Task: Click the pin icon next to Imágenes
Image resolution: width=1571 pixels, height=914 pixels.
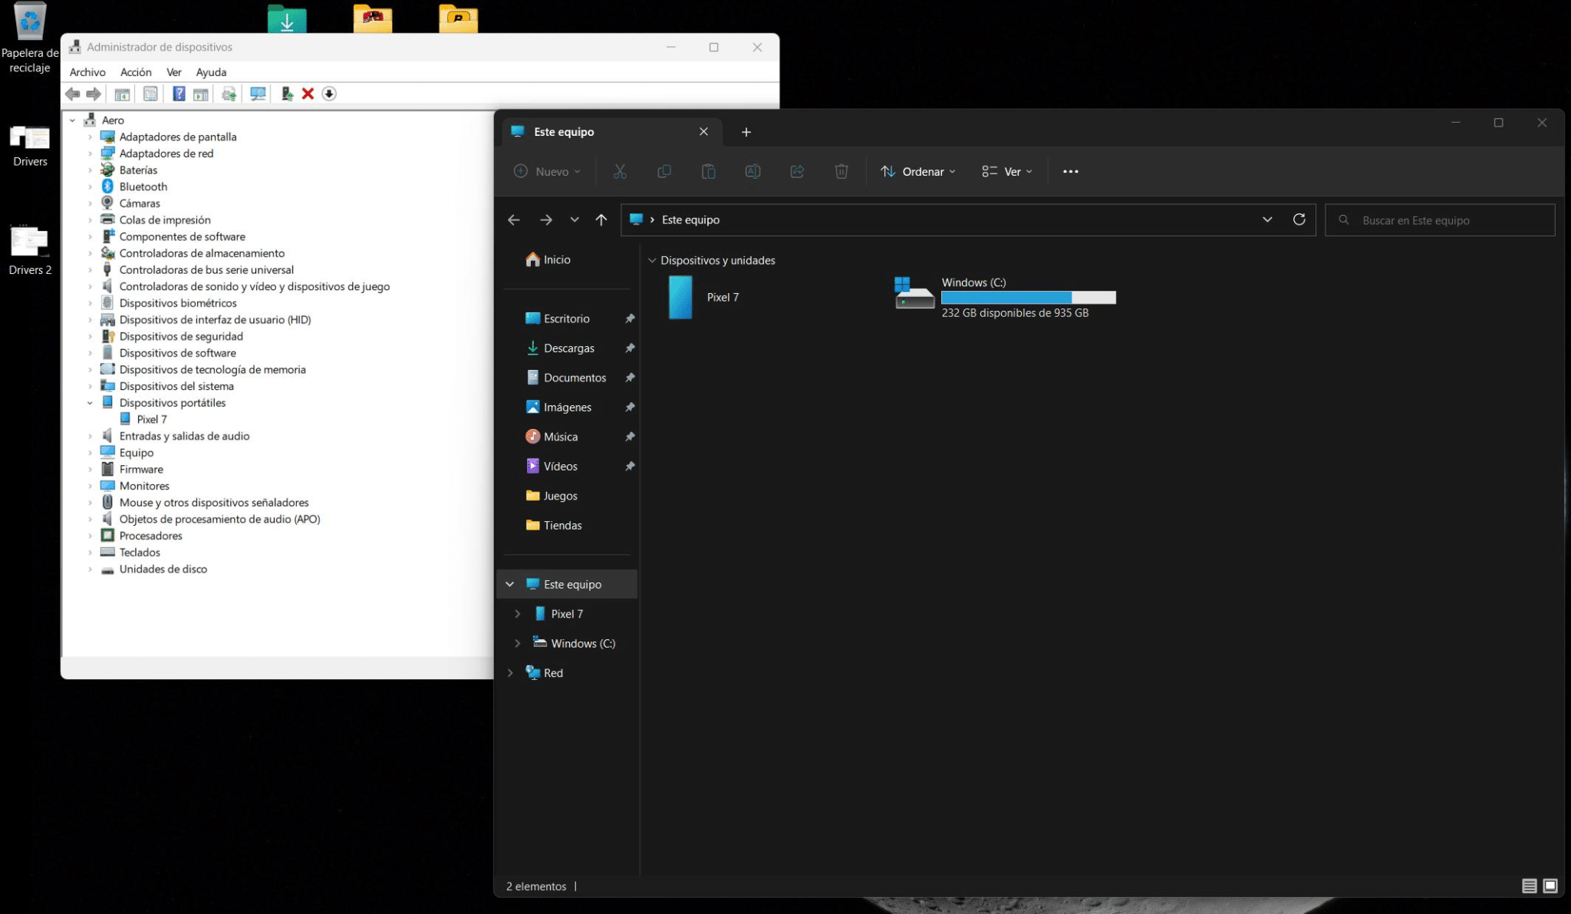Action: (x=630, y=408)
